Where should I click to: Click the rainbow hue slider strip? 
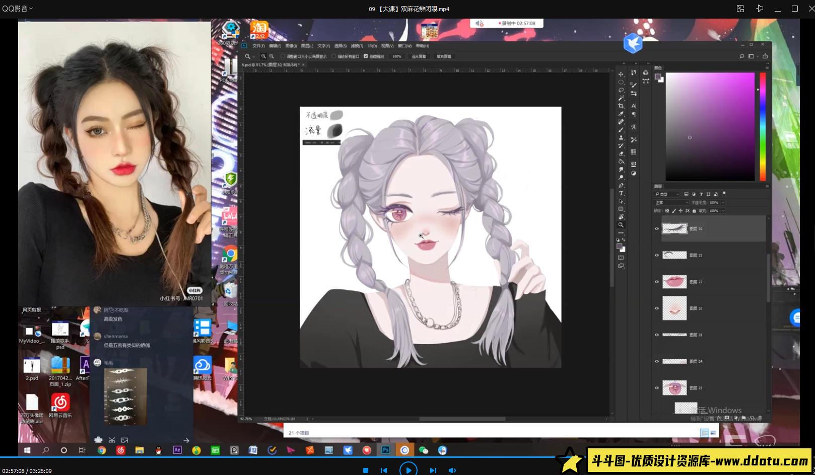click(763, 126)
